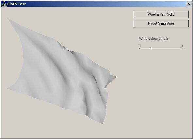
Task: Click the Cloth Test application icon
Action: [x=4, y=4]
